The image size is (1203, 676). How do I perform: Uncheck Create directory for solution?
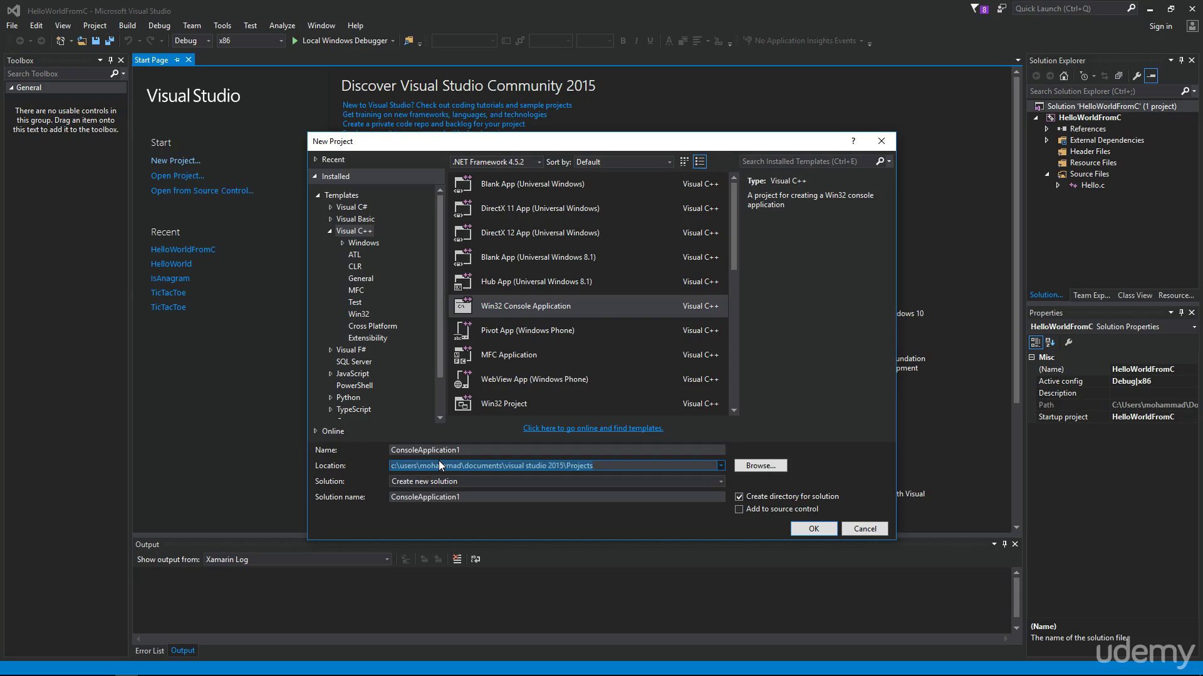[x=739, y=496]
